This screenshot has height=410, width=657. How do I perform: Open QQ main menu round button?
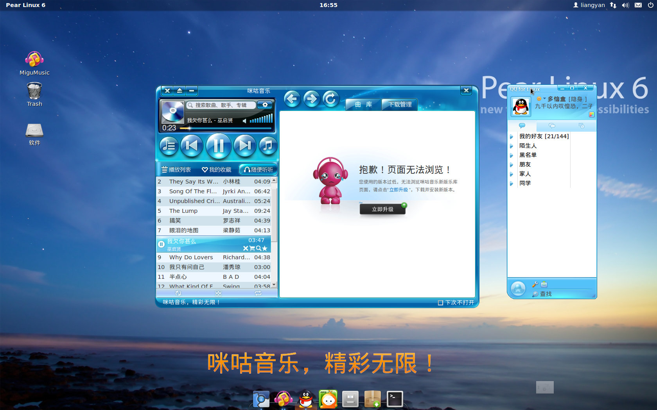coord(518,289)
